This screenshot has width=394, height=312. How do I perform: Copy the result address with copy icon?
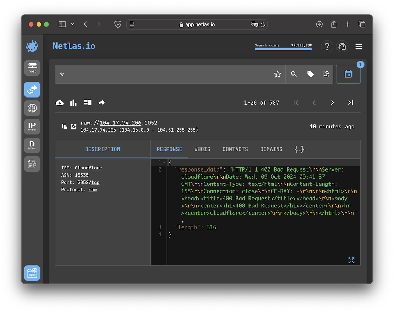point(65,127)
